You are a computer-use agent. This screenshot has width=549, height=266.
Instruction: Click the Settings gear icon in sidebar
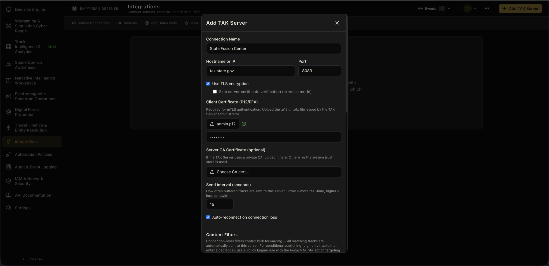(9, 208)
